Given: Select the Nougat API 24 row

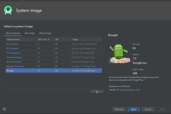Looking at the screenshot, I should [54, 71].
